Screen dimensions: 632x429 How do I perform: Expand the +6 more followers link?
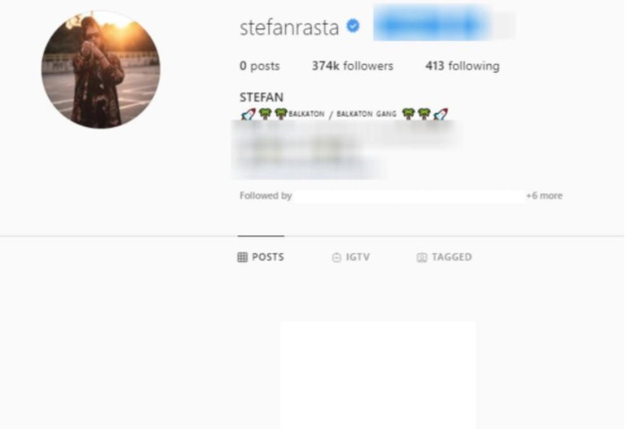pos(544,196)
